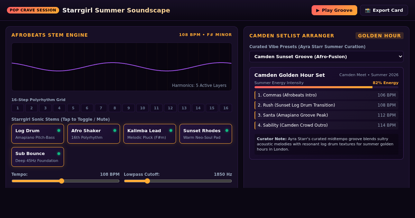415x218 pixels.
Task: Toggle step 10 in polyrhythm grid
Action: pyautogui.click(x=142, y=108)
